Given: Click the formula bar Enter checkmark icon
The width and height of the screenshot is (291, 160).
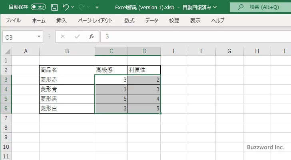Looking at the screenshot, I should 77,36.
